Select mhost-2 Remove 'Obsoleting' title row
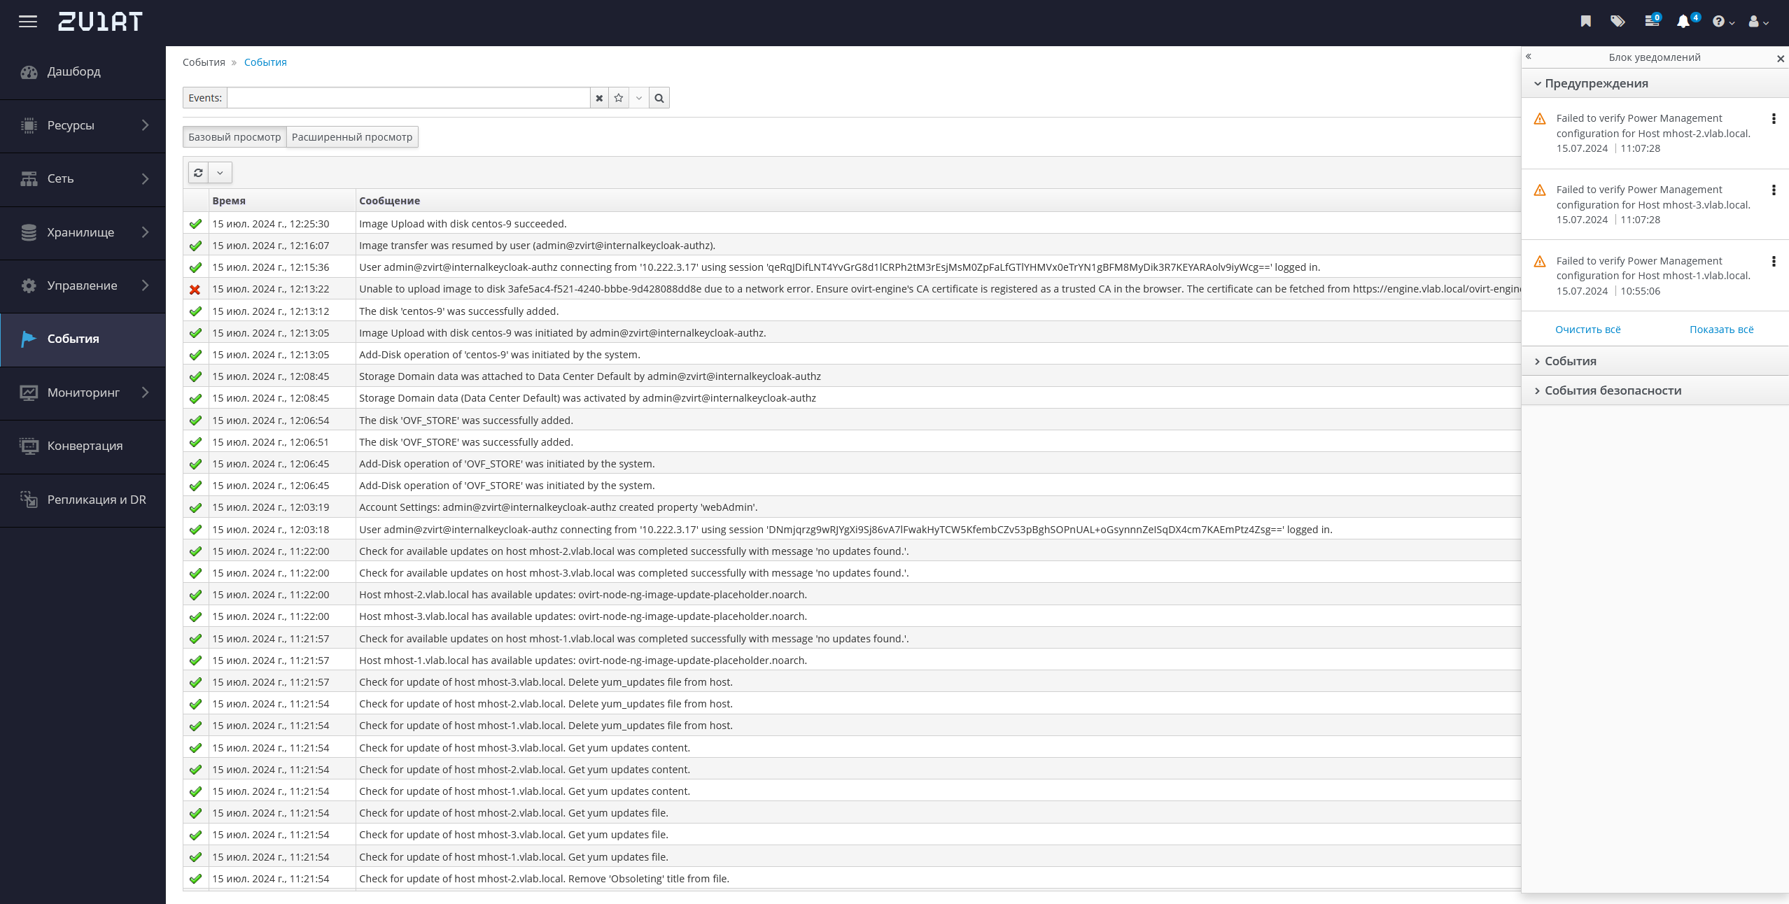 coord(851,879)
